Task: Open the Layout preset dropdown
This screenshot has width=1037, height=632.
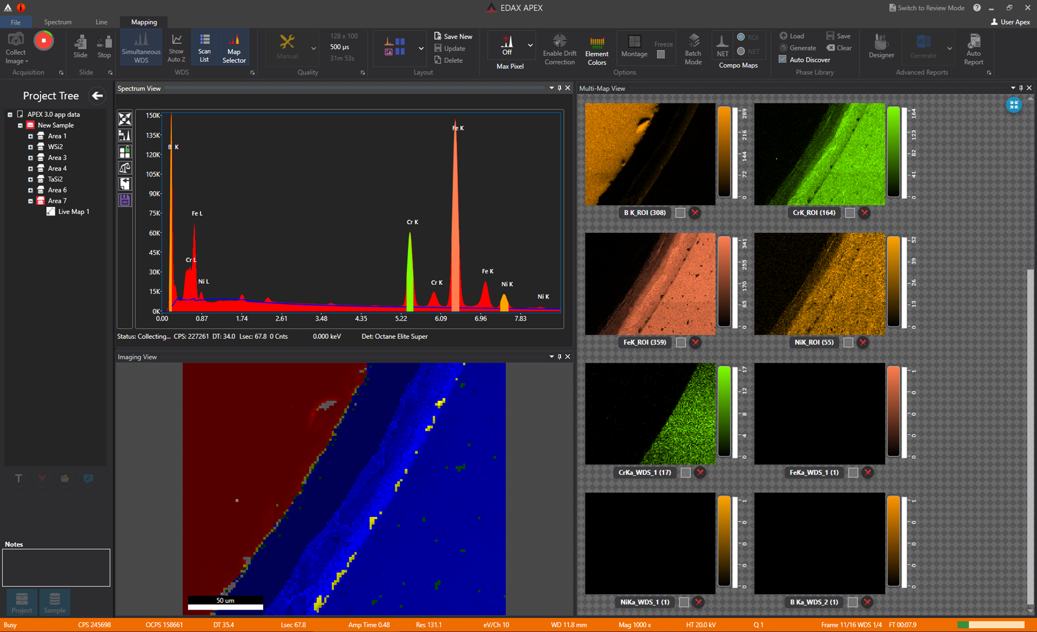Action: pos(421,48)
